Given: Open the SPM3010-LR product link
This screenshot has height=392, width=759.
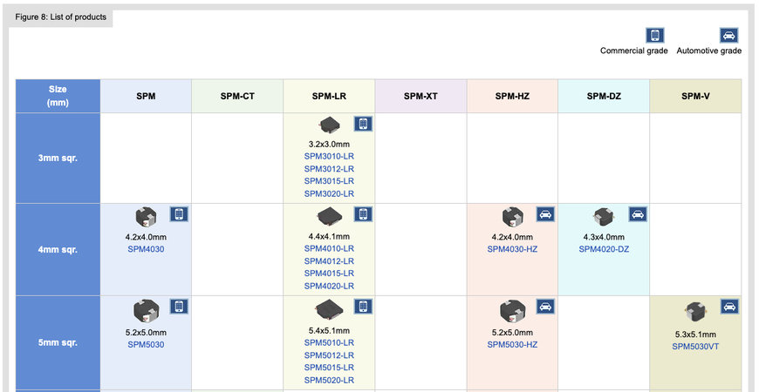Looking at the screenshot, I should tap(329, 157).
